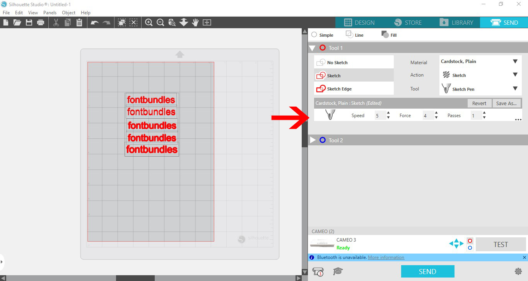Screen dimensions: 528x281
Task: Select the Pan hand tool
Action: pos(195,22)
